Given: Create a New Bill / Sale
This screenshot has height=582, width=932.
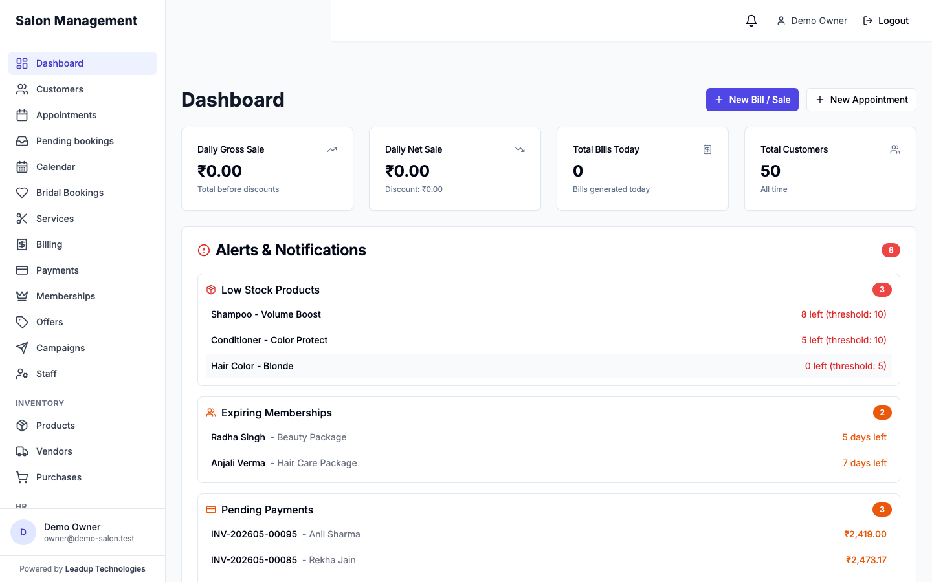Looking at the screenshot, I should click(x=752, y=100).
